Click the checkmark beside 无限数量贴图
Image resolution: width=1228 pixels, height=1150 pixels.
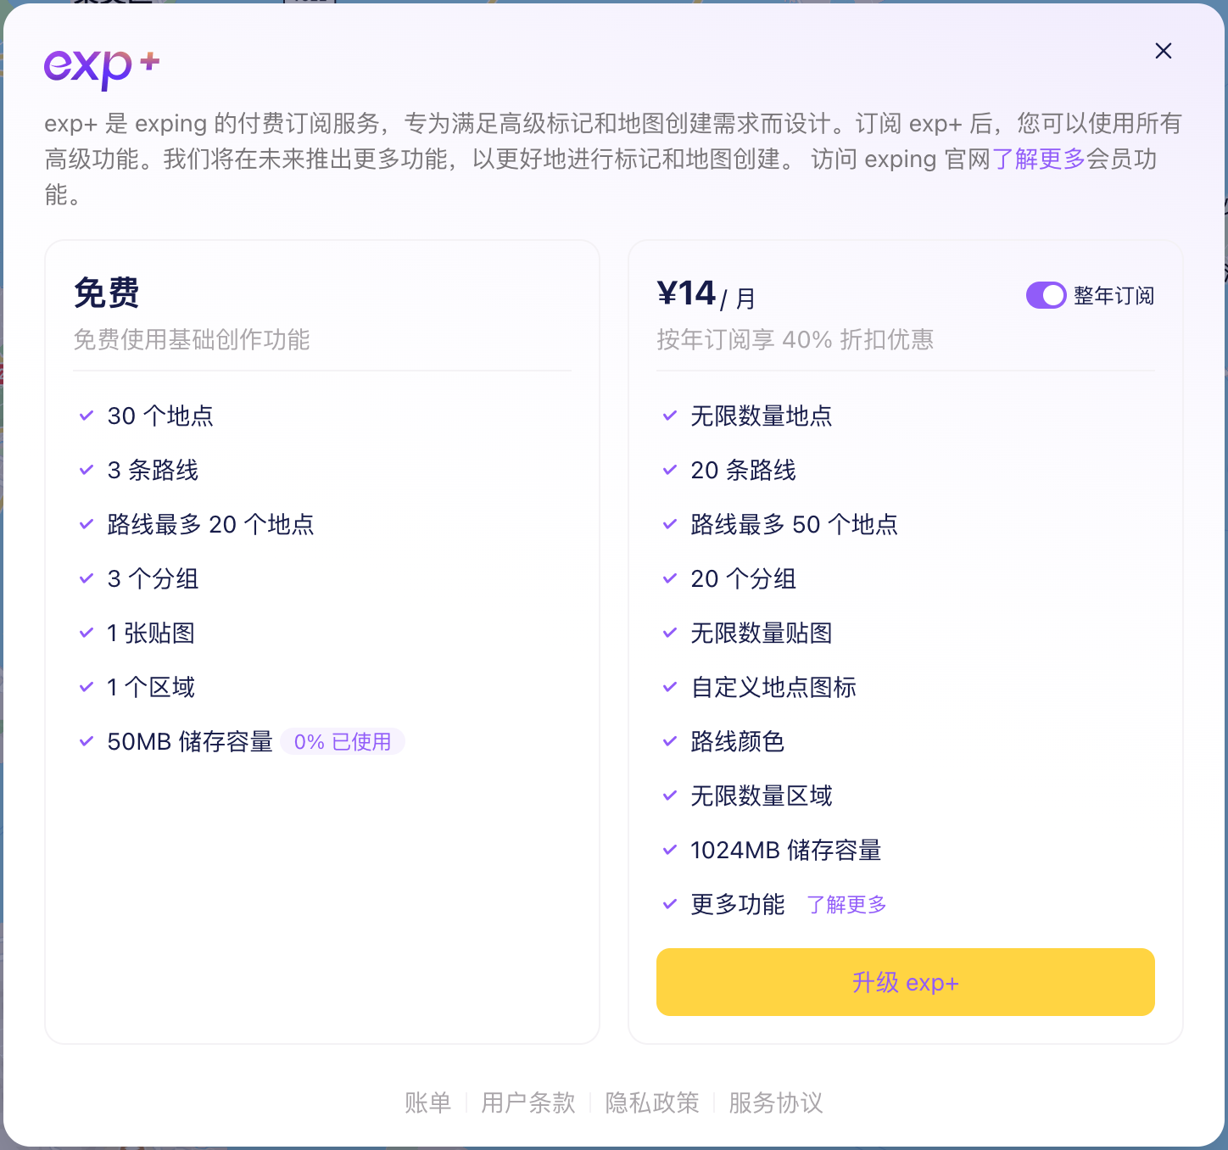669,633
